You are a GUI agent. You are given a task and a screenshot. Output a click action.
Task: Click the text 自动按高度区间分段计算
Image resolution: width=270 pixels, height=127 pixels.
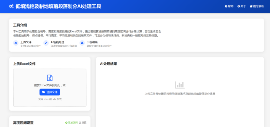point(64,46)
